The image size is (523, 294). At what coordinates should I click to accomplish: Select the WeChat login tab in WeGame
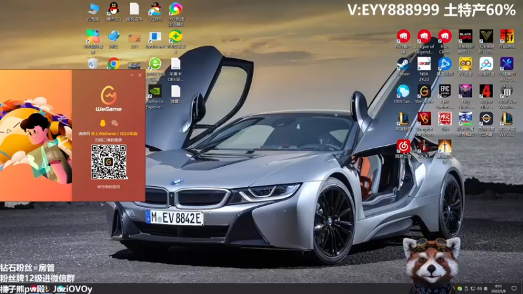pos(114,123)
